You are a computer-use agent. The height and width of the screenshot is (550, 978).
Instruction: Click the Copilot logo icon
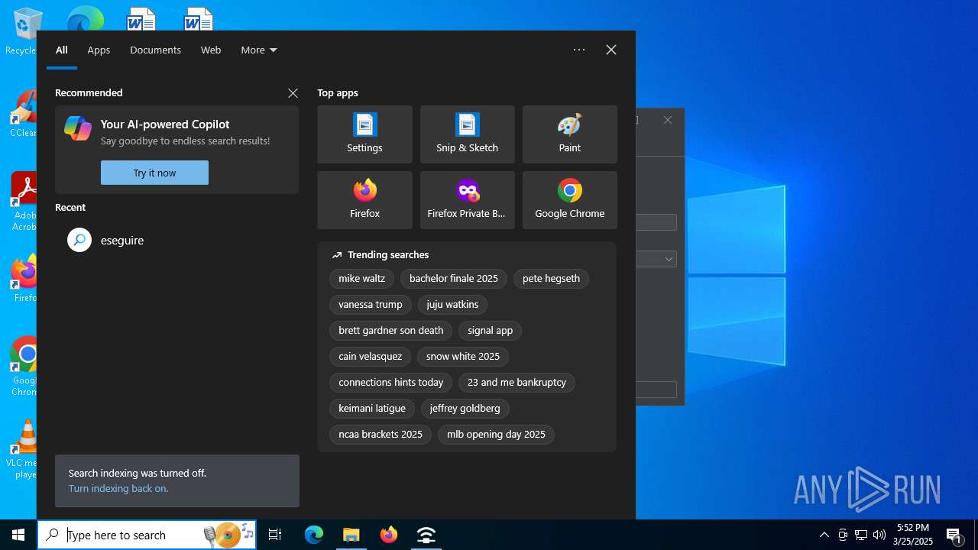[78, 128]
